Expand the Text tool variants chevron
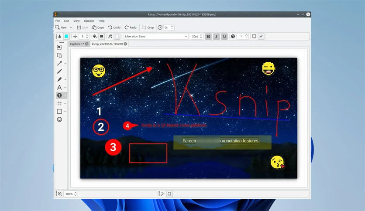 (x=65, y=88)
